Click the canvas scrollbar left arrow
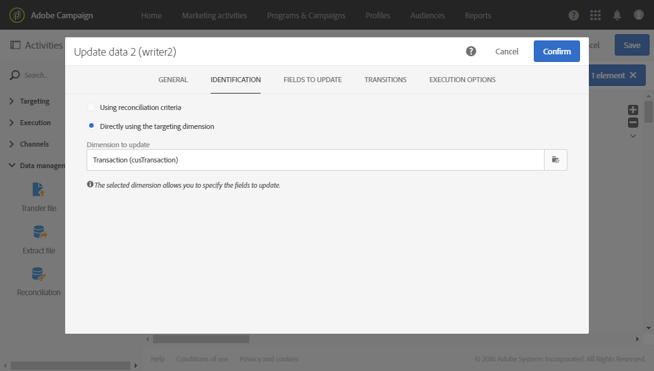Viewport: 654px width, 371px height. tap(147, 339)
